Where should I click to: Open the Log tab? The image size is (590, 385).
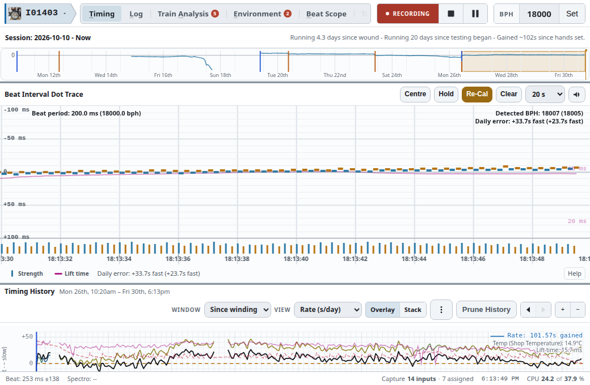136,14
